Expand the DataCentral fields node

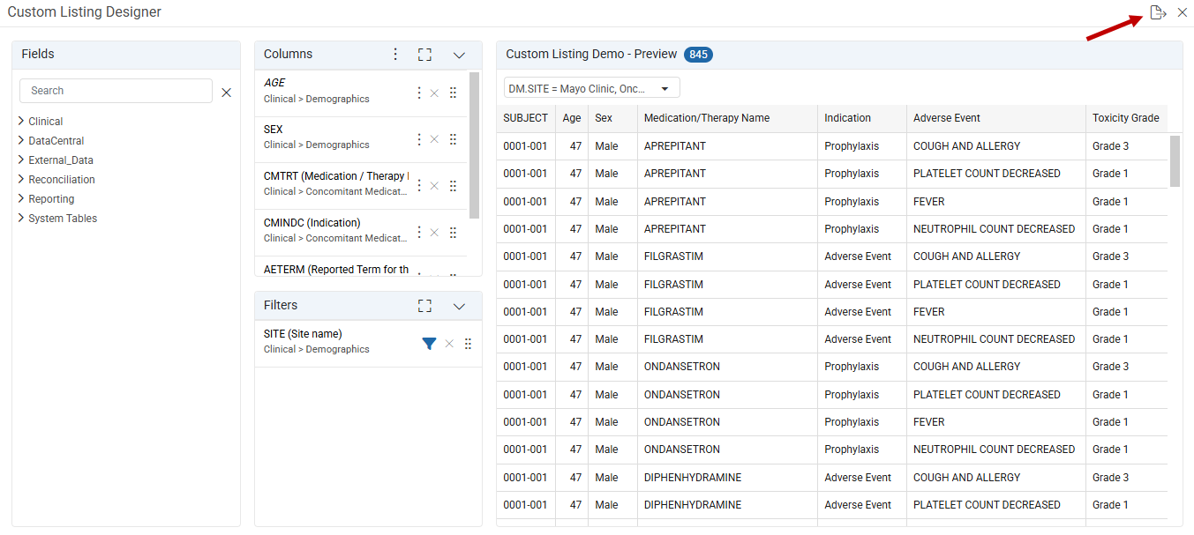[21, 140]
